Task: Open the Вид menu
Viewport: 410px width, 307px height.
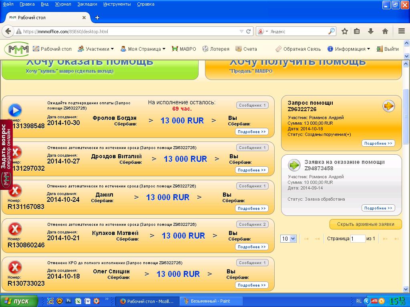Action: 45,4
